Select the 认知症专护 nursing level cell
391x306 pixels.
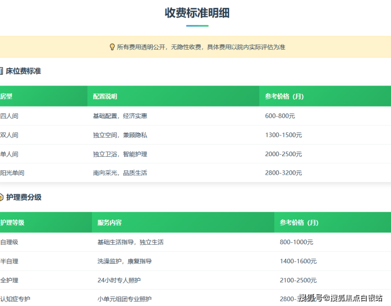point(15,299)
